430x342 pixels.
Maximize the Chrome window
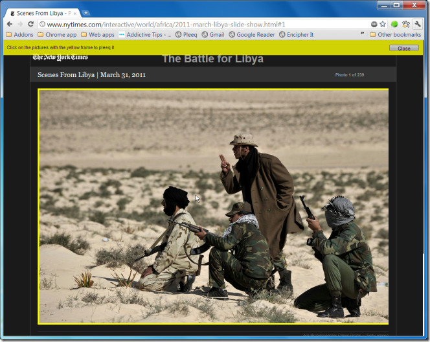point(396,5)
